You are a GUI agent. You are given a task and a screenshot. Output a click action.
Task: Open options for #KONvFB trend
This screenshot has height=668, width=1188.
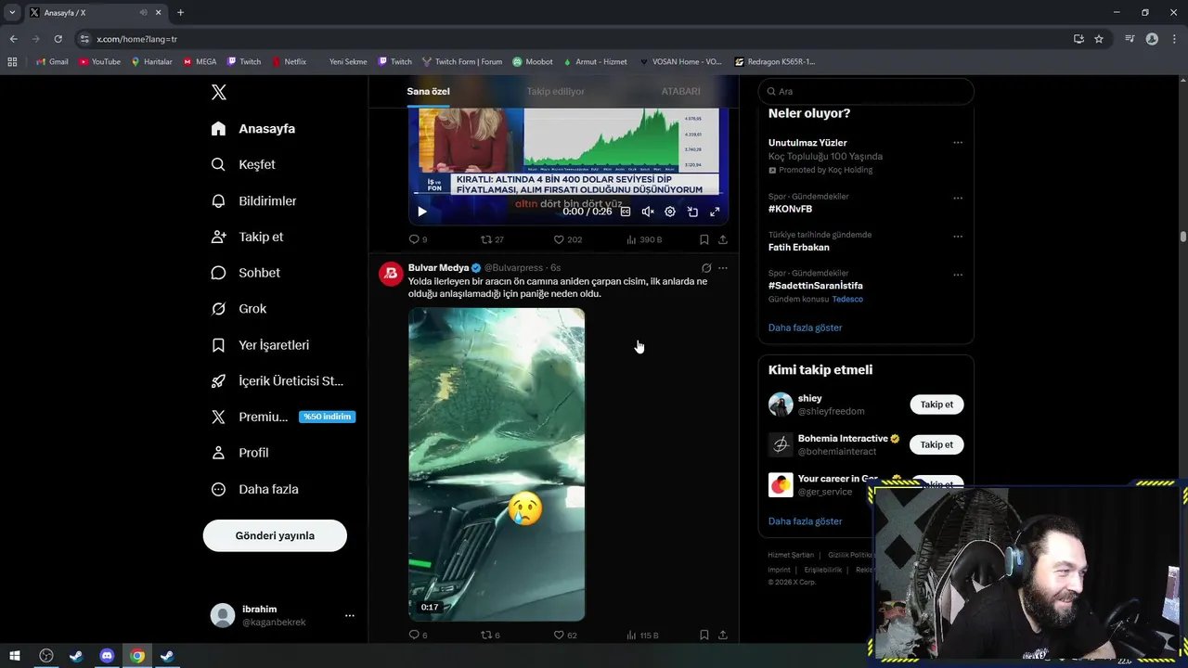(958, 198)
